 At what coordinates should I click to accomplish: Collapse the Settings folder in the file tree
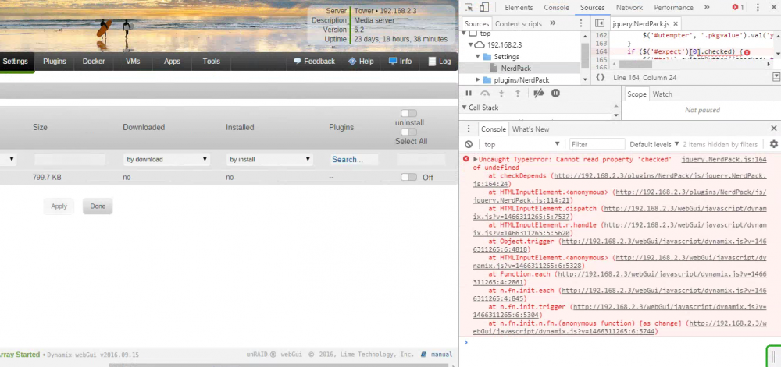(478, 57)
